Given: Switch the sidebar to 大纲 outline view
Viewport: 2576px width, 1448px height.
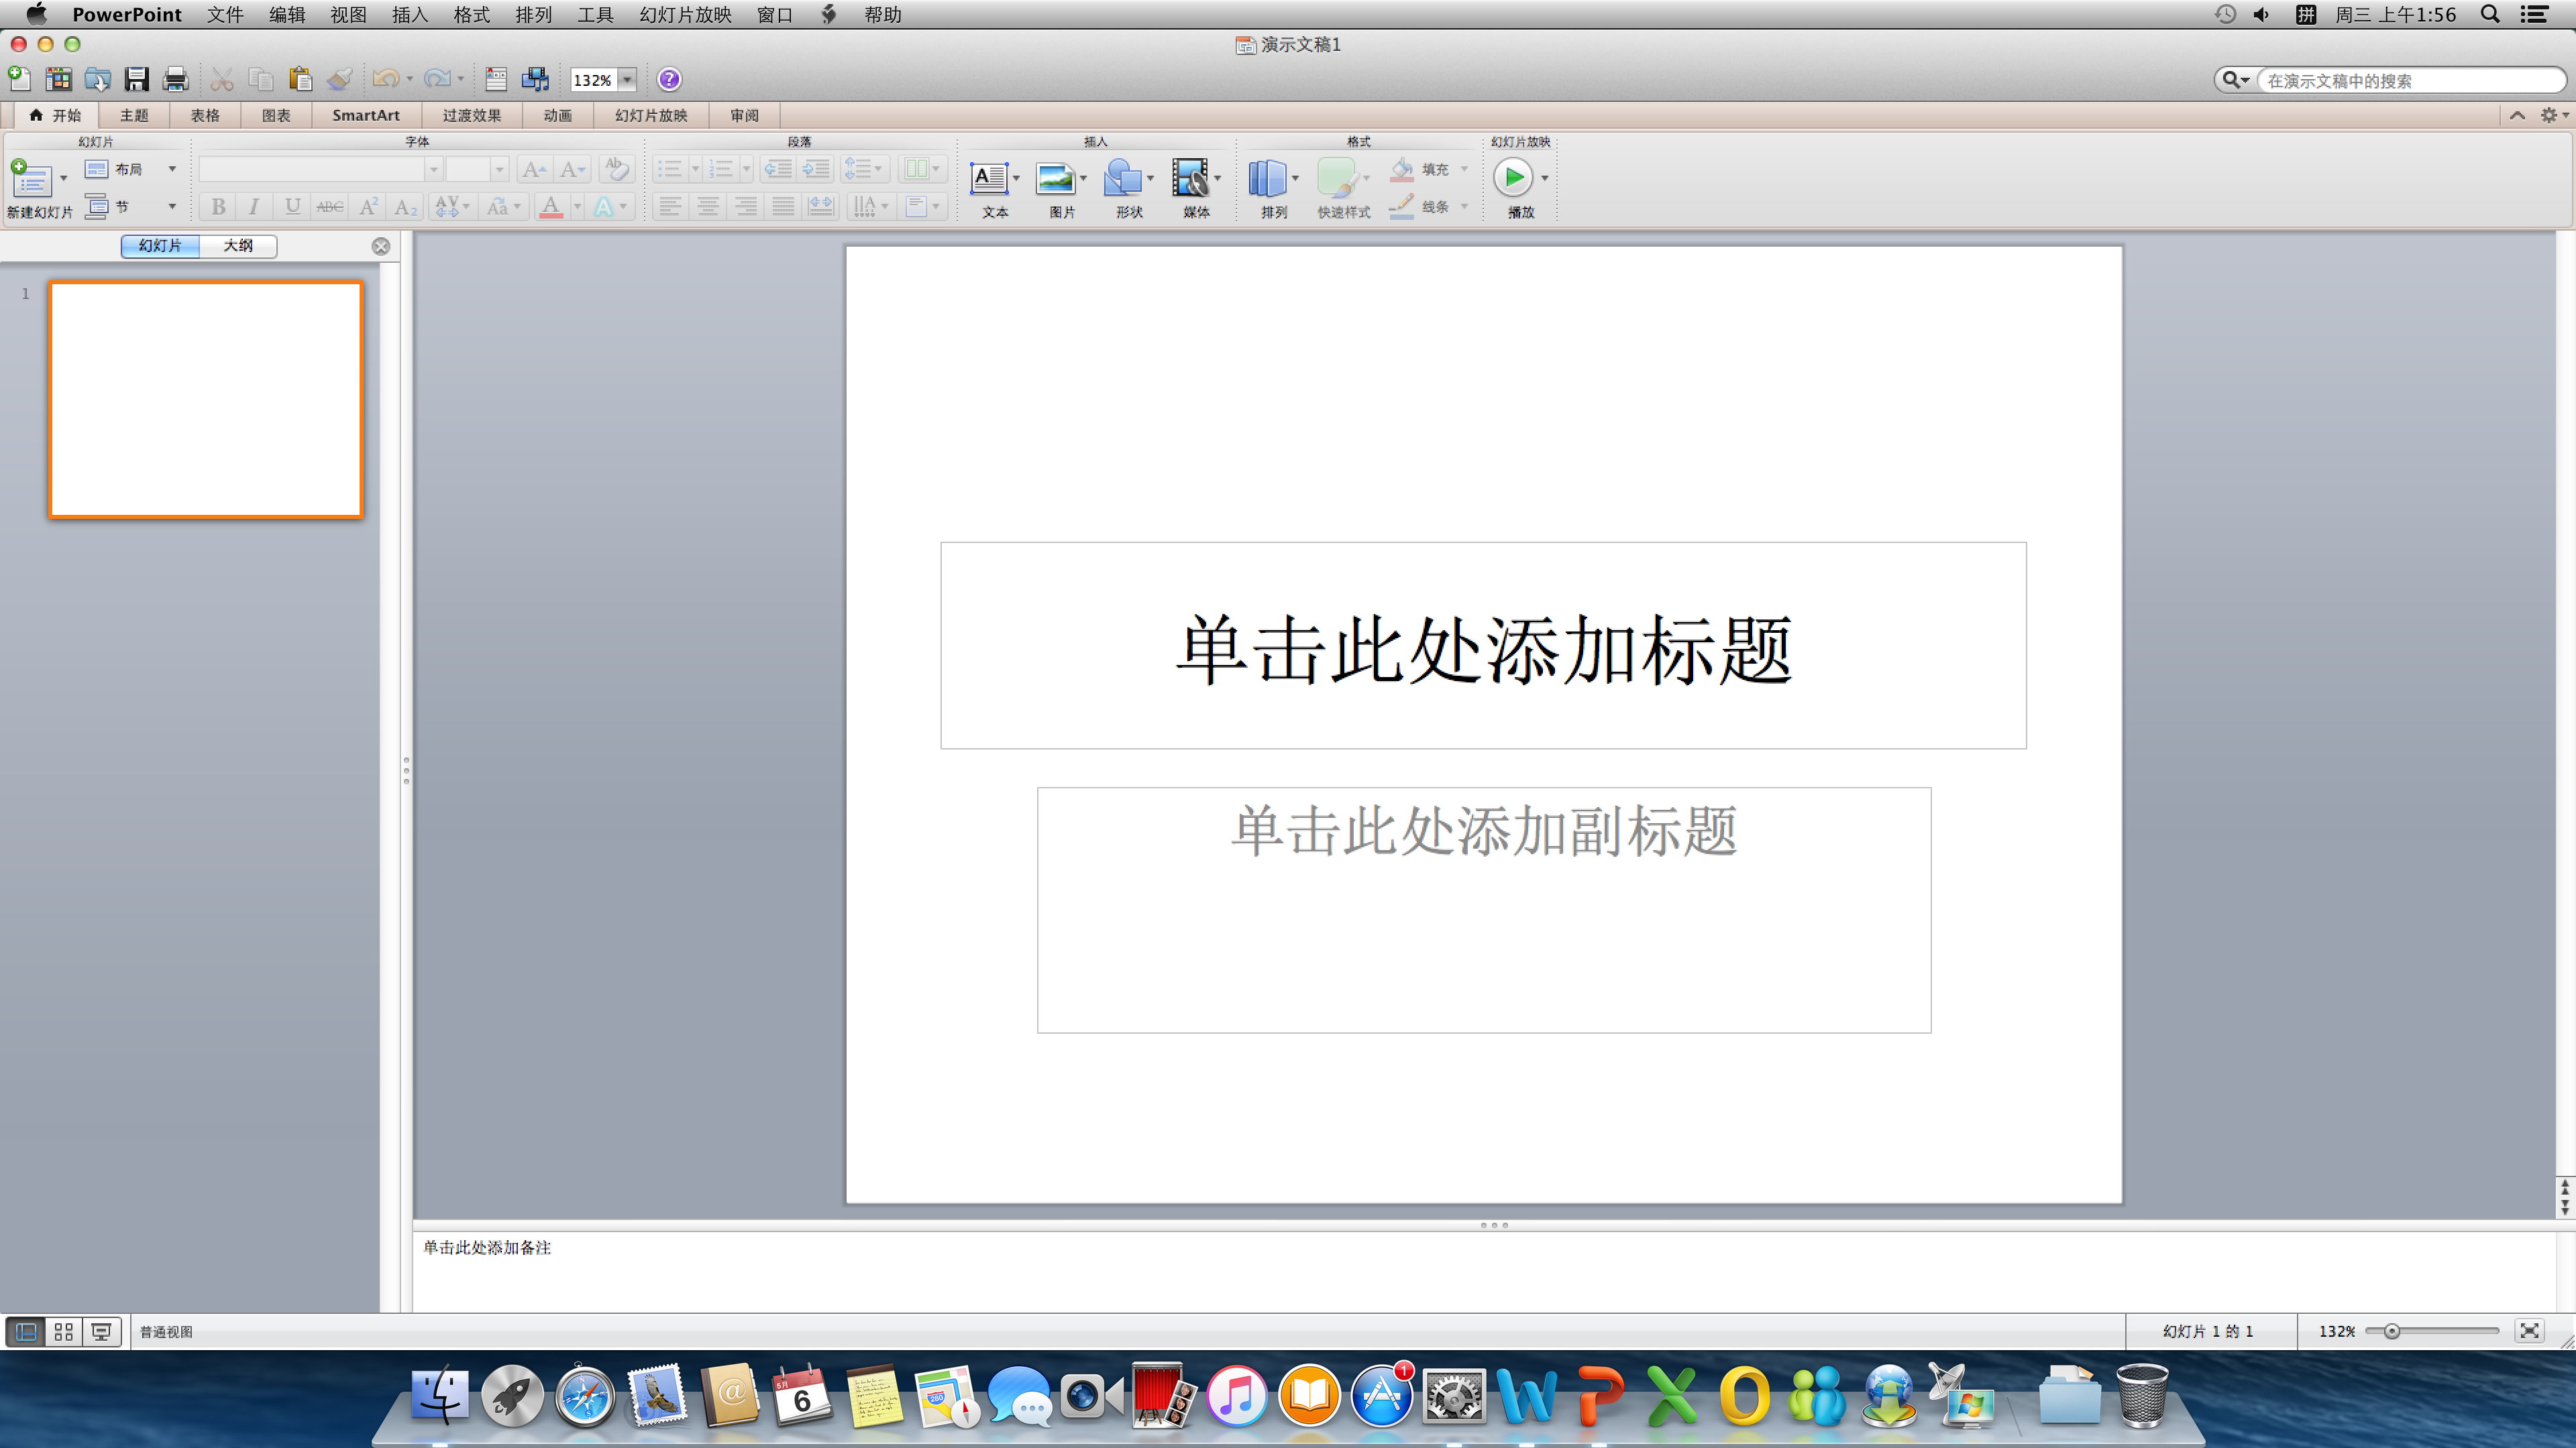Looking at the screenshot, I should point(238,246).
